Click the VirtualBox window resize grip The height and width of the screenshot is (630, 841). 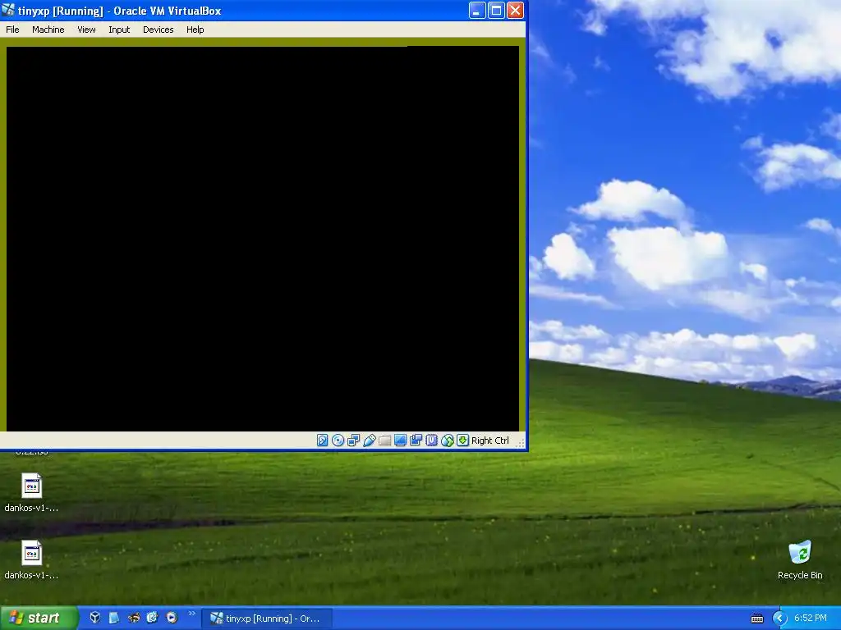(x=520, y=442)
